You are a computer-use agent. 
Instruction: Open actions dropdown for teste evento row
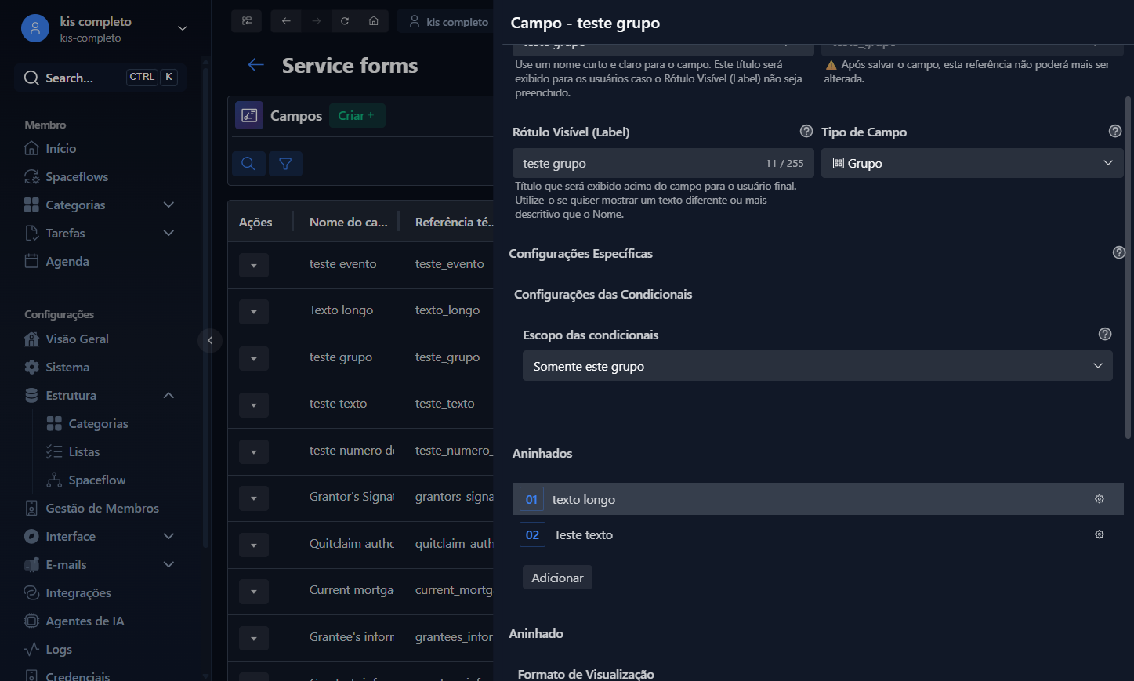pos(254,266)
